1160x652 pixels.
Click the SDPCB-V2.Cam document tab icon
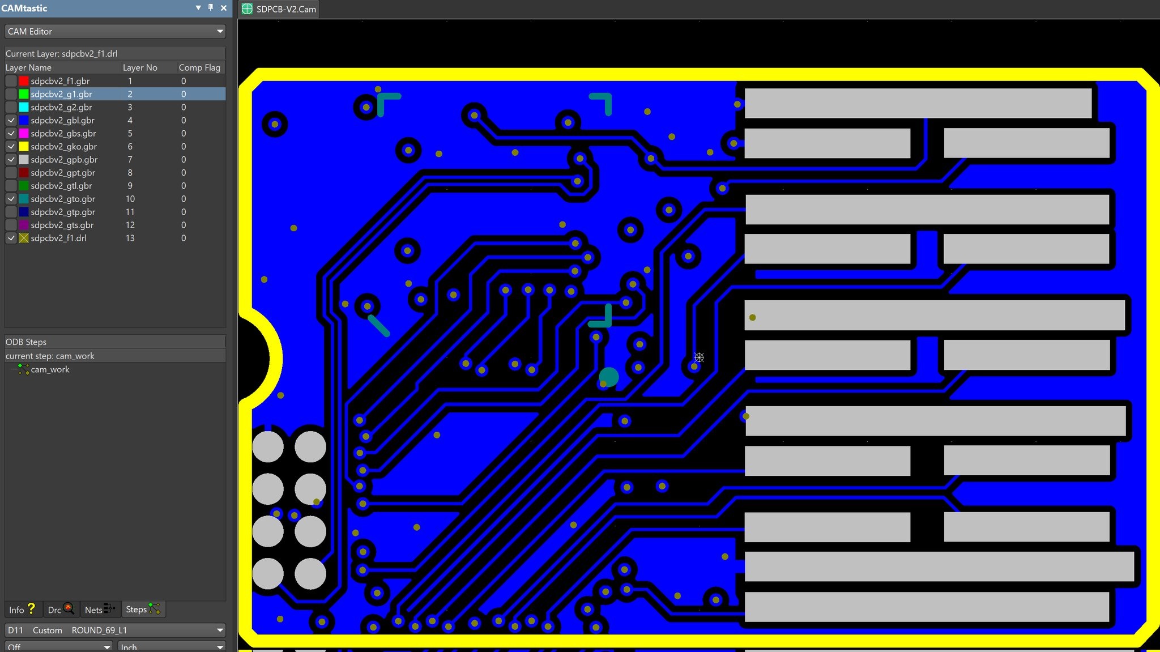click(x=247, y=9)
